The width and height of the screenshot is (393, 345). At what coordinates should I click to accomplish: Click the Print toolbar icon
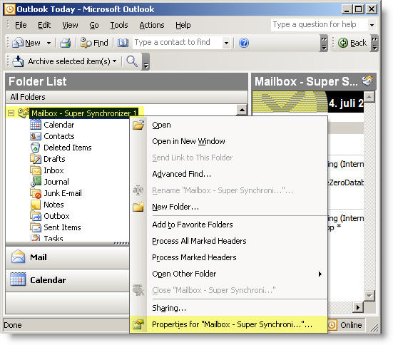[65, 43]
